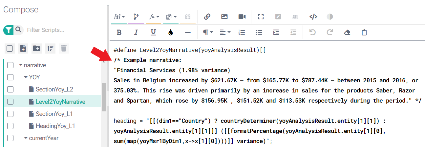Check the currentYear folder checkbox

pyautogui.click(x=11, y=138)
